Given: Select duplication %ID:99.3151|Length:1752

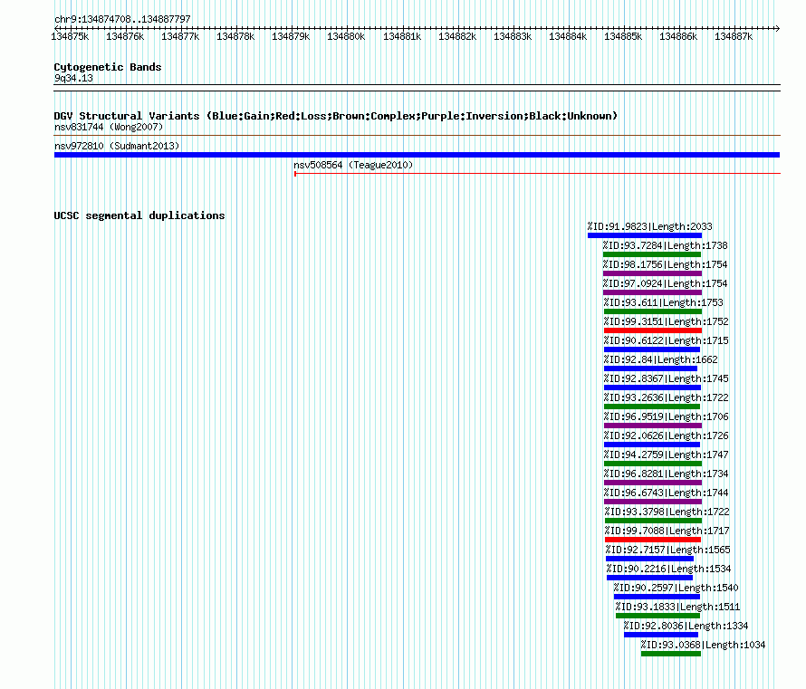Looking at the screenshot, I should [667, 321].
